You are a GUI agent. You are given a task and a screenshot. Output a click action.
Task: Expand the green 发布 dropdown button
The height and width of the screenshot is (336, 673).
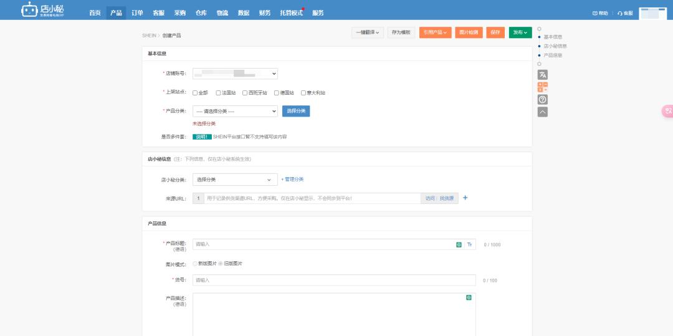coord(520,32)
